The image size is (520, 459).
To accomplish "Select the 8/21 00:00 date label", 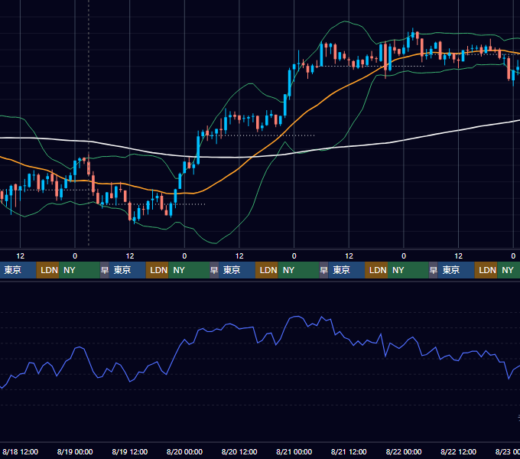I will click(x=294, y=451).
